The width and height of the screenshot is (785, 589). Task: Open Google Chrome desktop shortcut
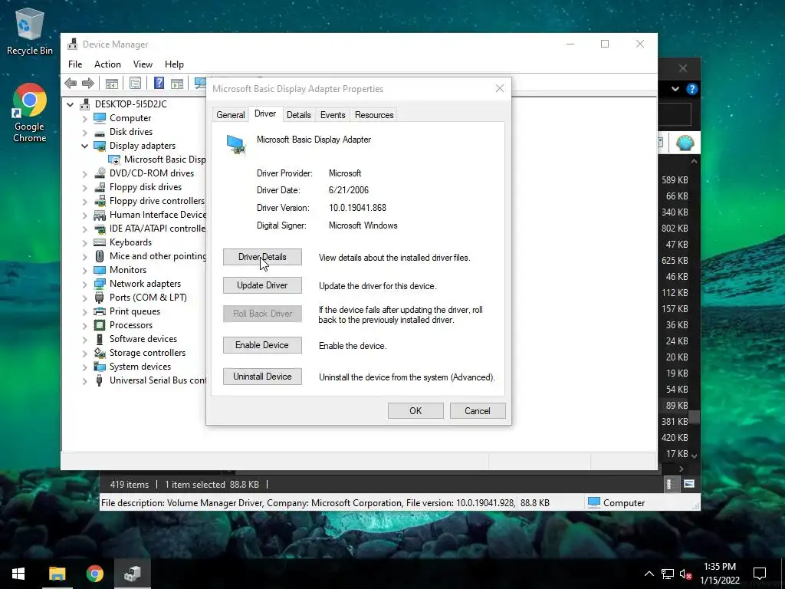[30, 113]
